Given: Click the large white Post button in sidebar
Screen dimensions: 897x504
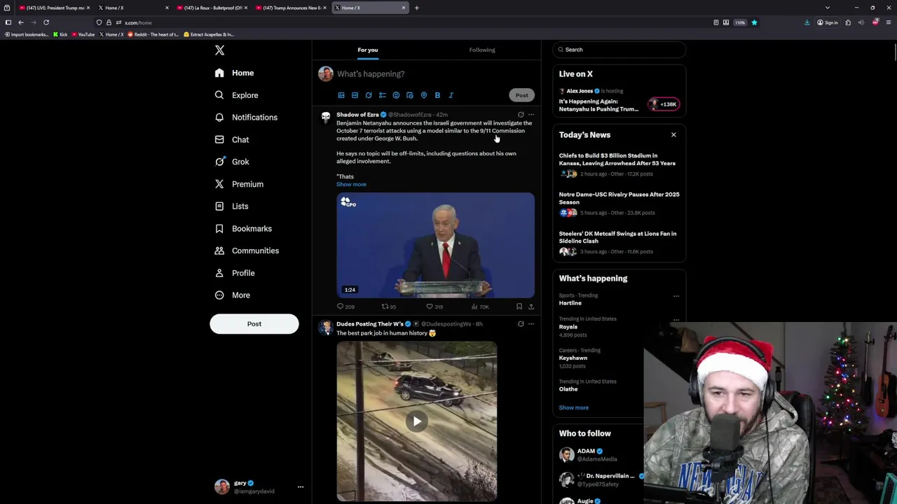Looking at the screenshot, I should point(254,324).
